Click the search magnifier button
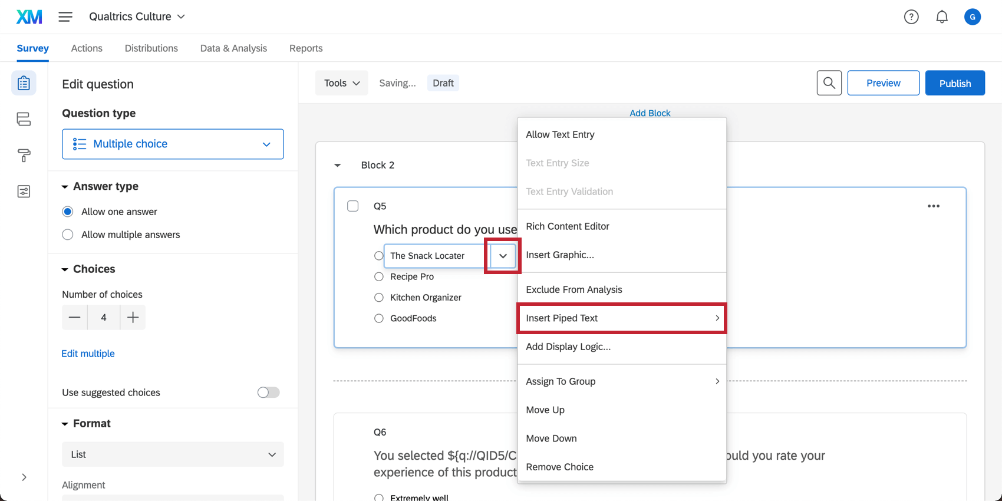 coord(829,83)
